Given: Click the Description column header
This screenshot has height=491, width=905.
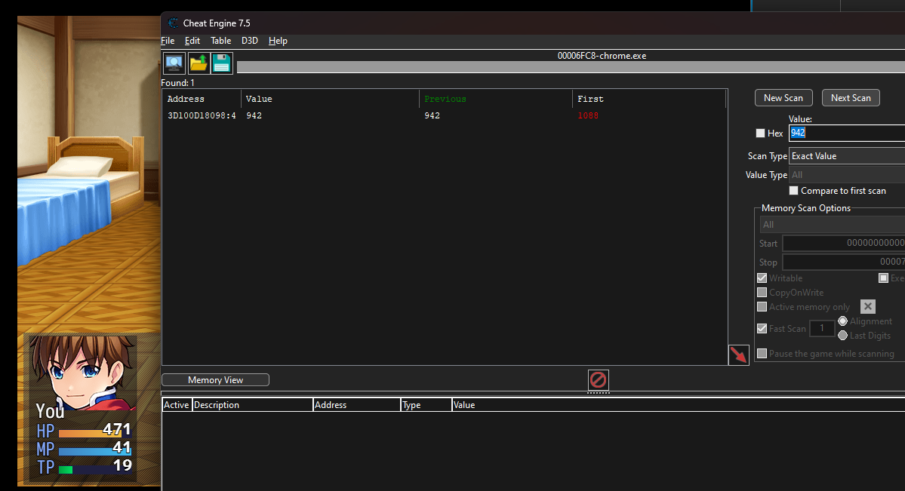Looking at the screenshot, I should pos(252,405).
